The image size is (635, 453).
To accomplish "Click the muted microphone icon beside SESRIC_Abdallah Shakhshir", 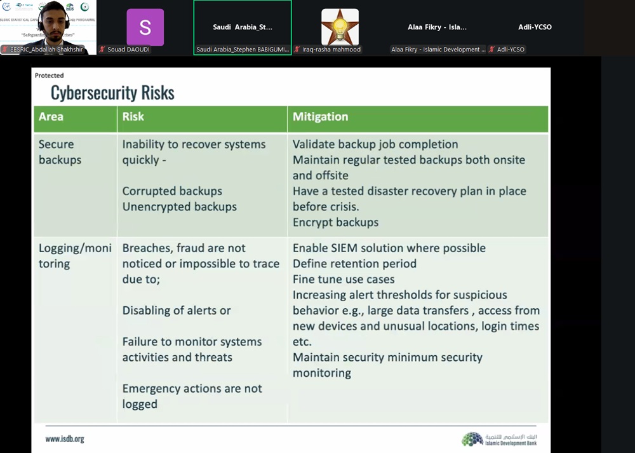I will pos(5,50).
